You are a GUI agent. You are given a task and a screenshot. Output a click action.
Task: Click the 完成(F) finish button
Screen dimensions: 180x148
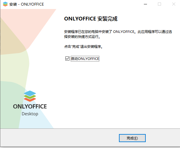coord(132,138)
